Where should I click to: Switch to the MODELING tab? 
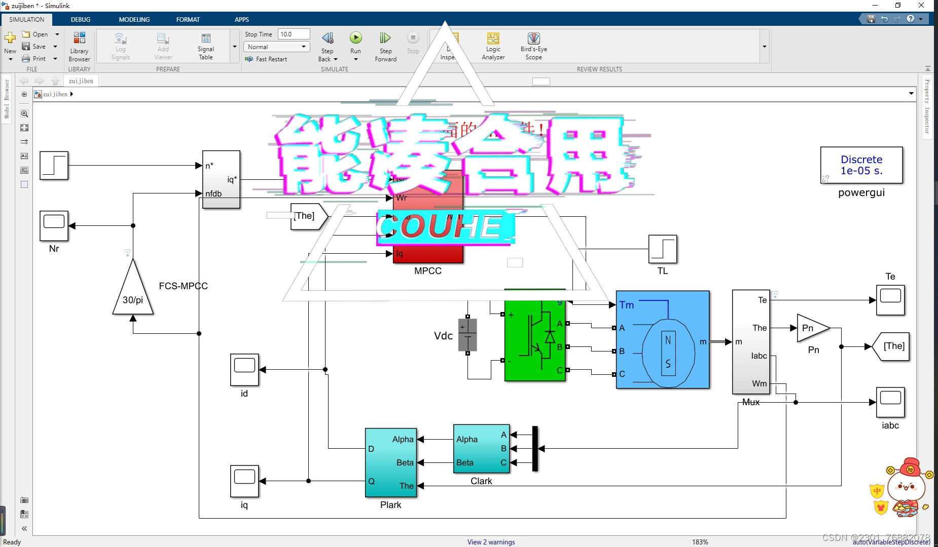pos(134,19)
